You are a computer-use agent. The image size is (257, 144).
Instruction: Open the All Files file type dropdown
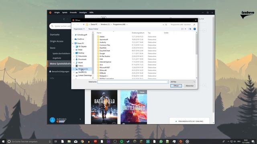point(183,82)
